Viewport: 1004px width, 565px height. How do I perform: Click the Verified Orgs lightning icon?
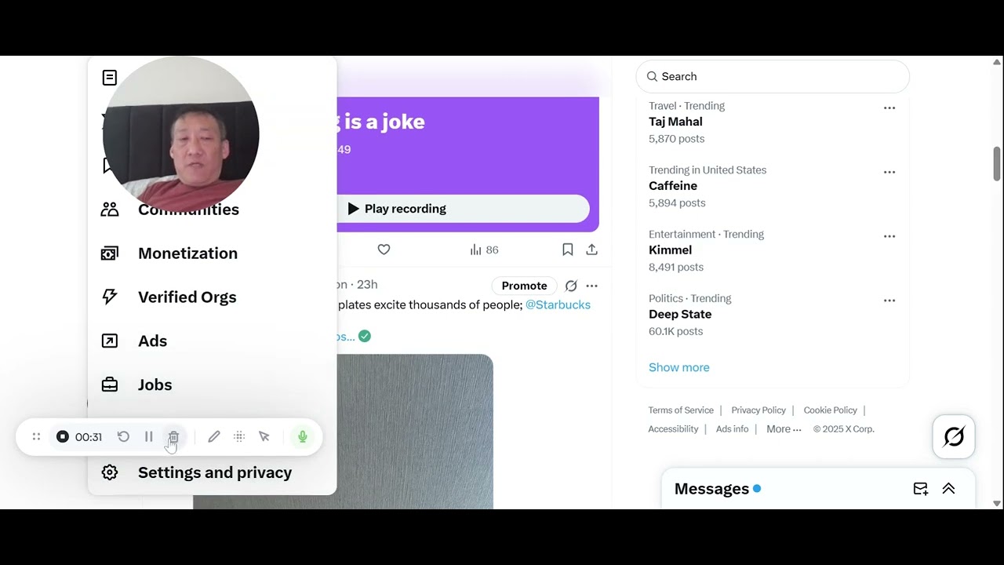pos(110,297)
